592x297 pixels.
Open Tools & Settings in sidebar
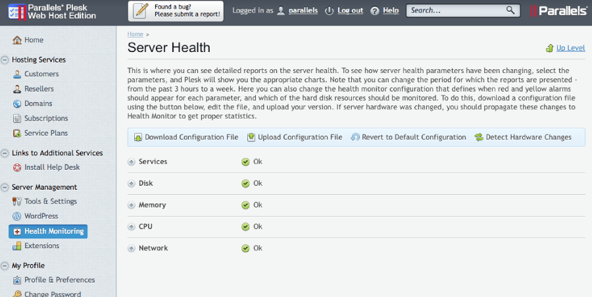pos(51,201)
